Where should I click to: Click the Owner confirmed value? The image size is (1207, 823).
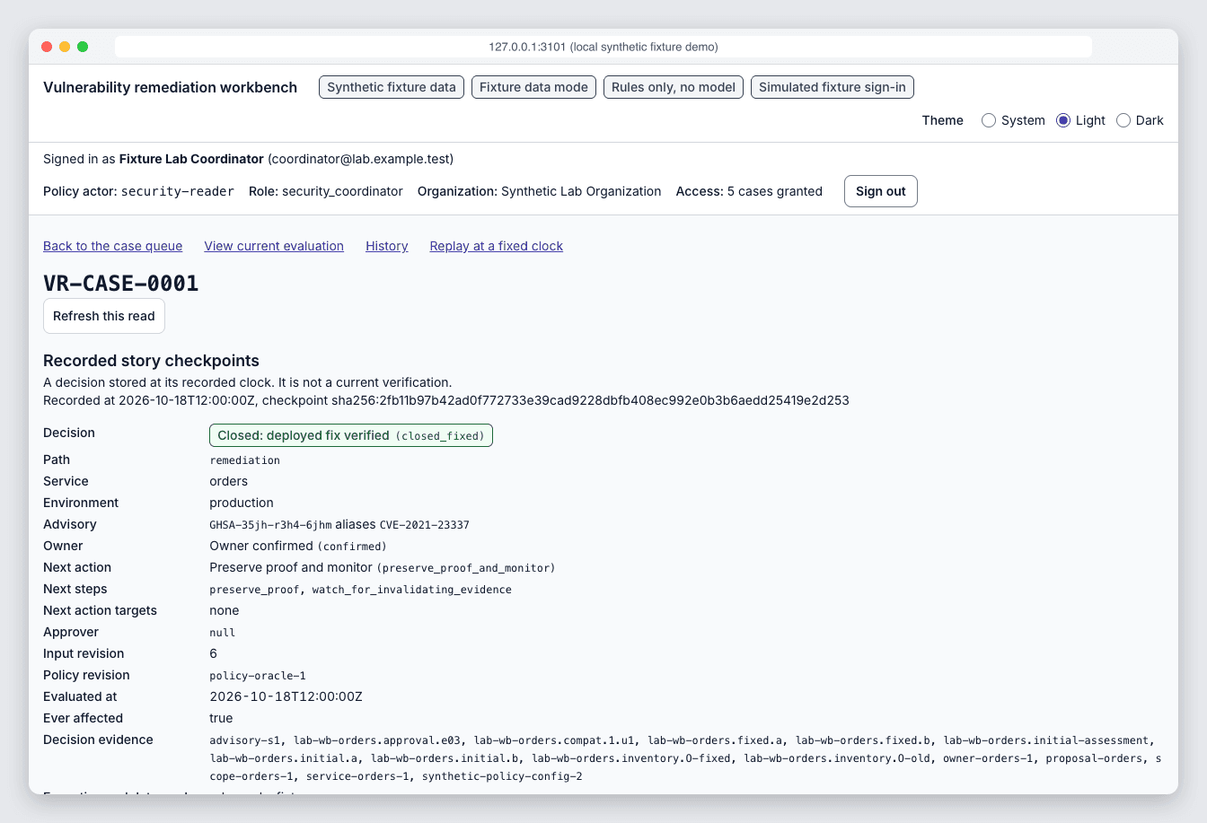click(x=298, y=546)
